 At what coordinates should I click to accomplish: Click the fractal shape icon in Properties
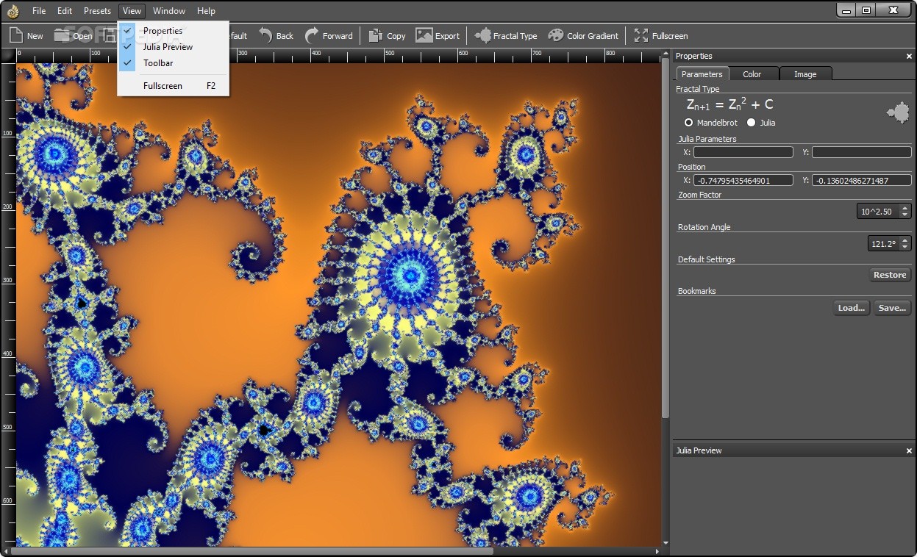click(898, 112)
